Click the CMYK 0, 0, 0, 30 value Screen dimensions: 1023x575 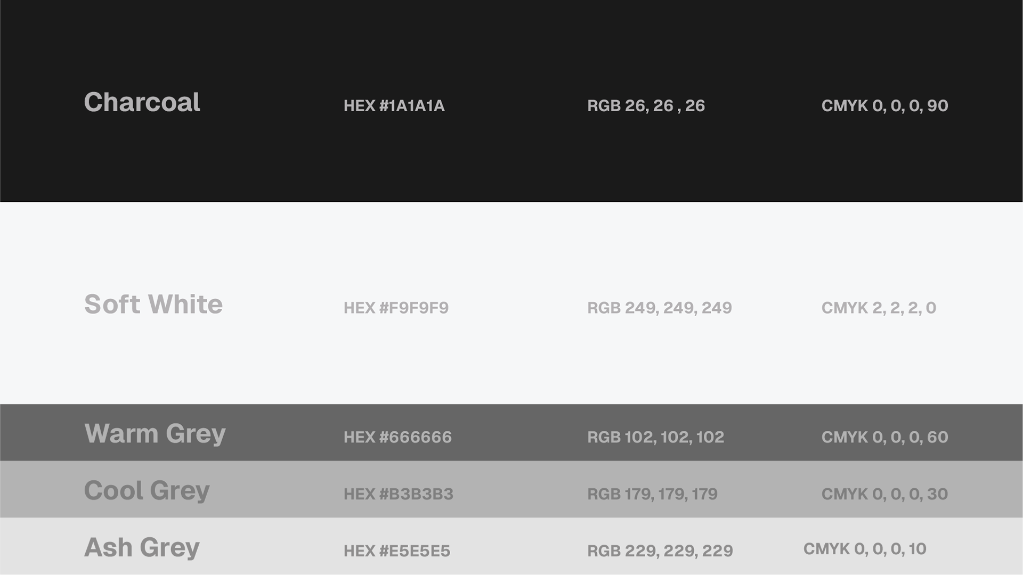[884, 494]
